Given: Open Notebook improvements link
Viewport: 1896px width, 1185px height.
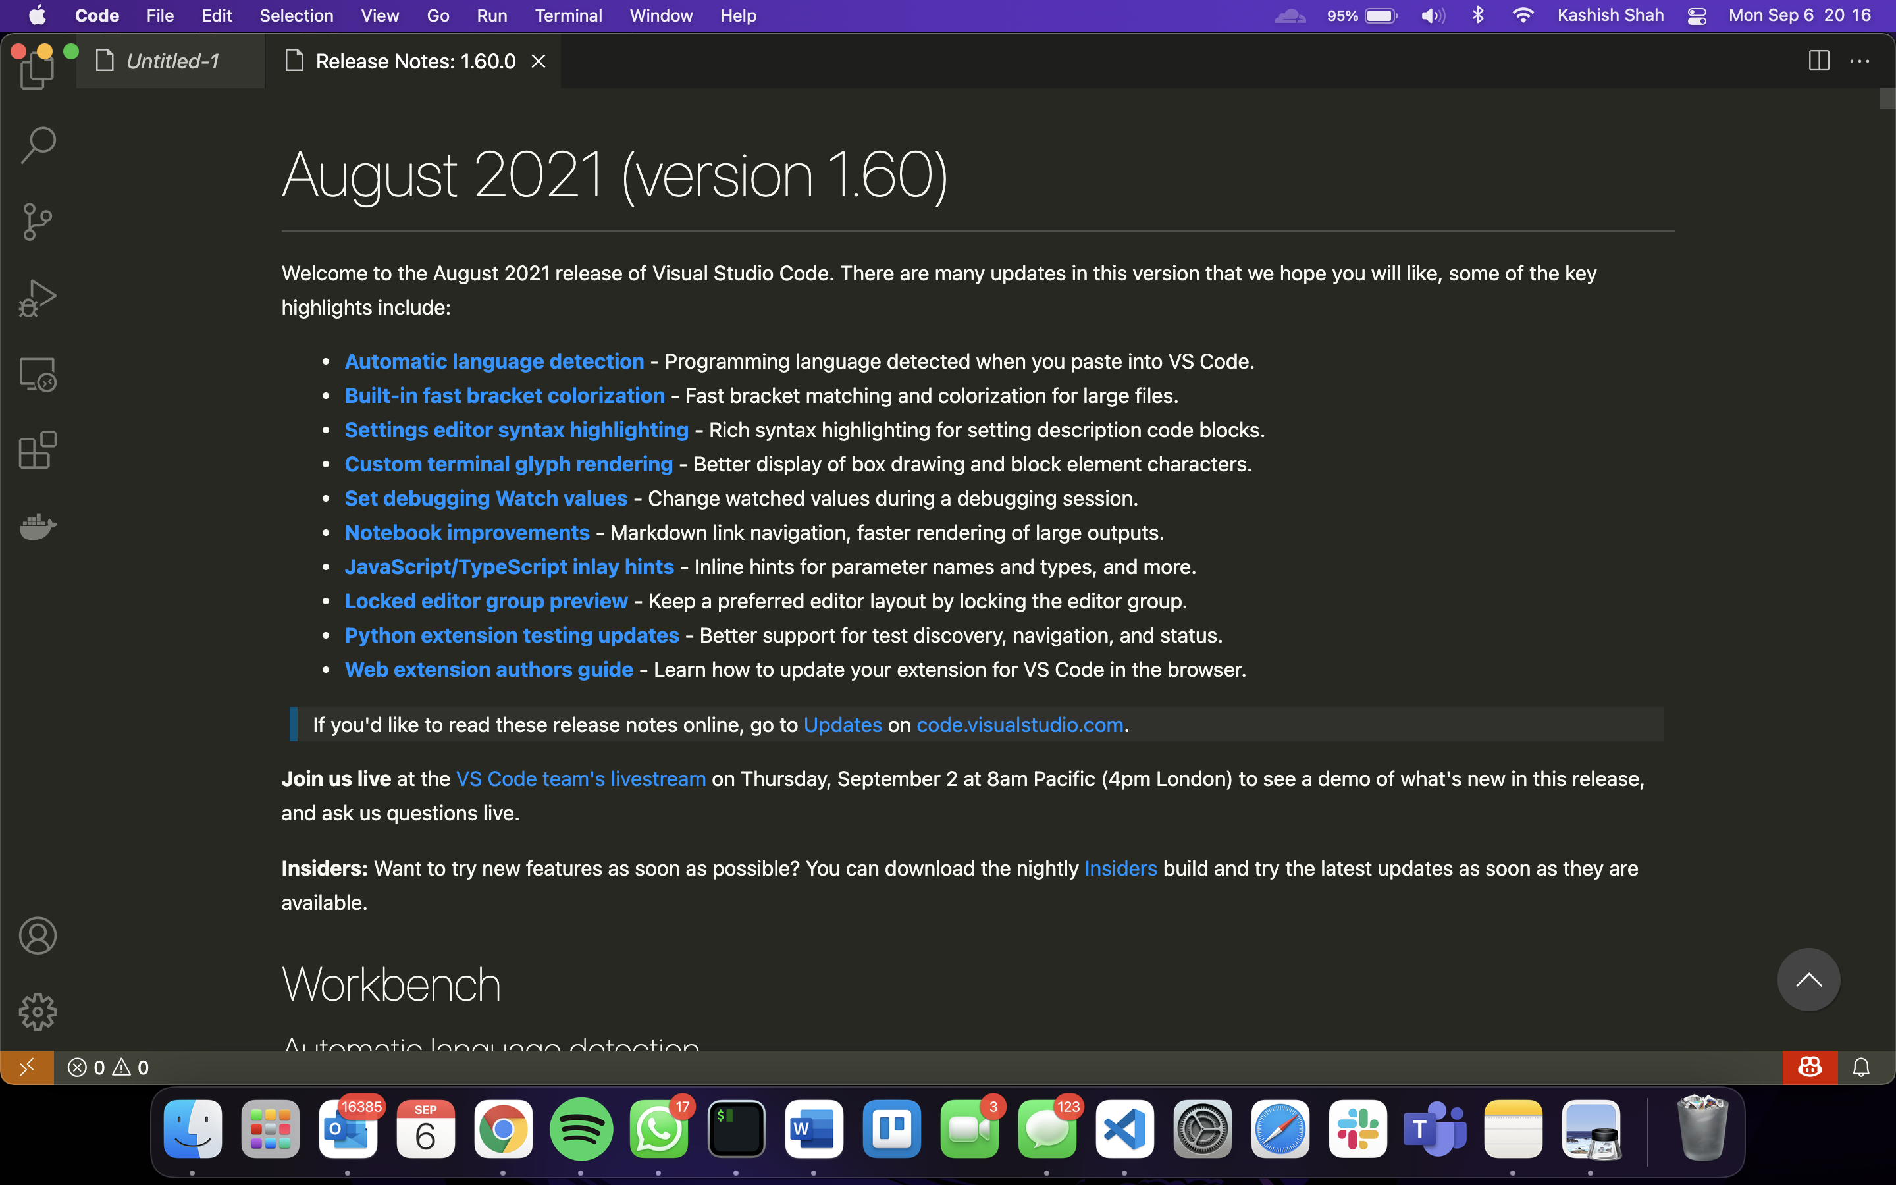Looking at the screenshot, I should coord(467,533).
